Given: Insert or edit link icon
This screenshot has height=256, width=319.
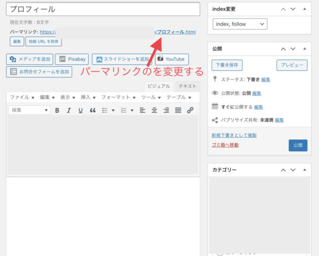Looking at the screenshot, I should click(x=190, y=110).
